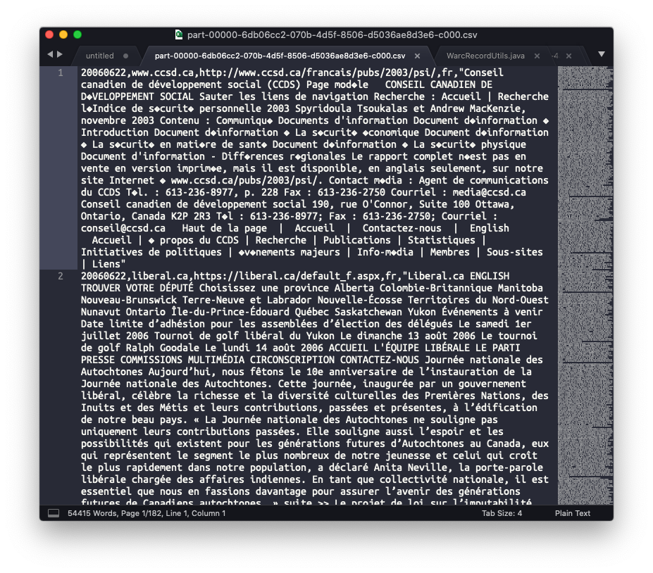This screenshot has height=573, width=653.
Task: Click 'Publications' in the line 1 text
Action: (x=357, y=240)
